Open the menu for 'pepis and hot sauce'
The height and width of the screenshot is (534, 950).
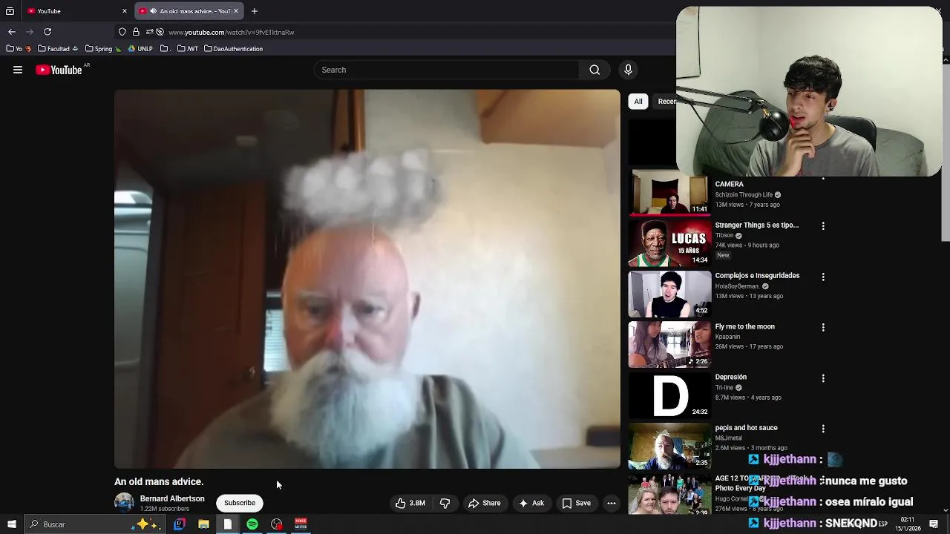coord(823,429)
